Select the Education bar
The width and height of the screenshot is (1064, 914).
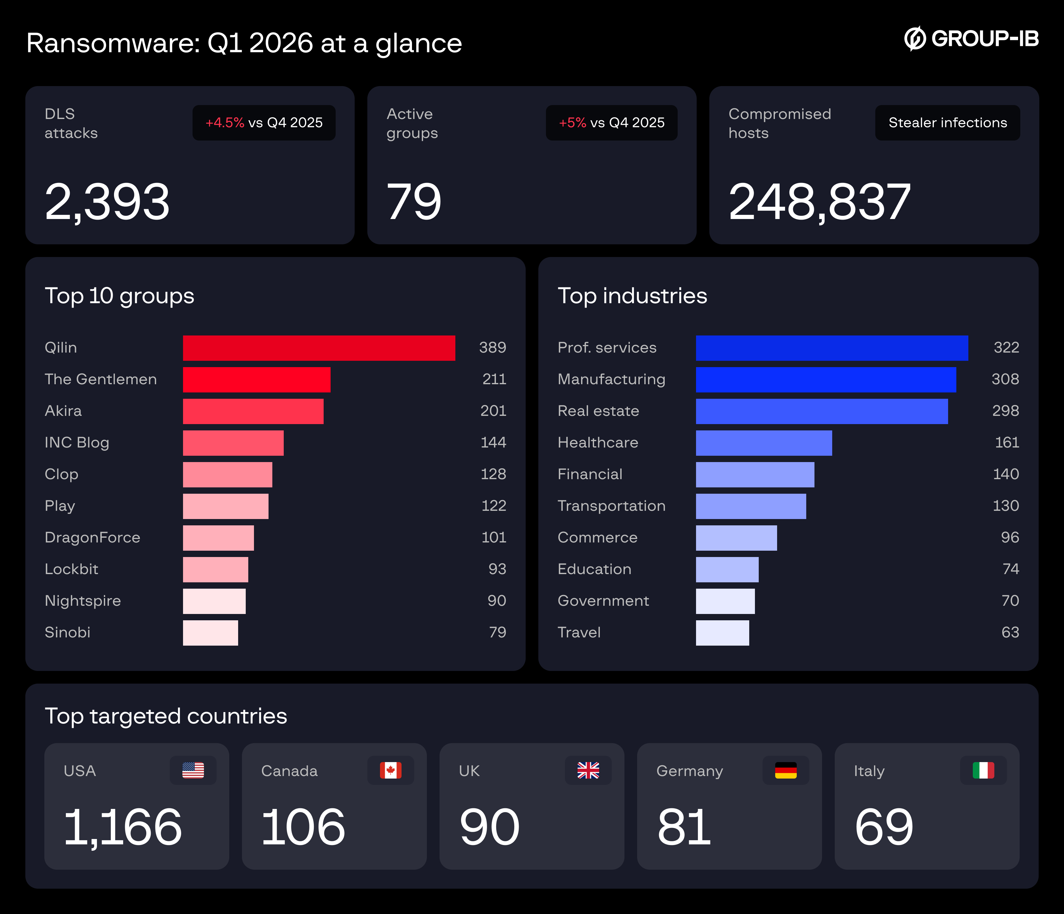(727, 570)
